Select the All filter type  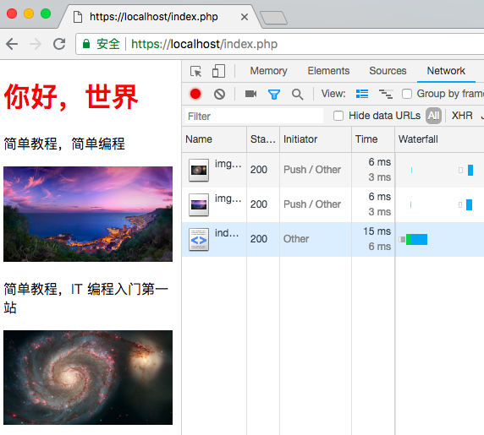pos(433,116)
